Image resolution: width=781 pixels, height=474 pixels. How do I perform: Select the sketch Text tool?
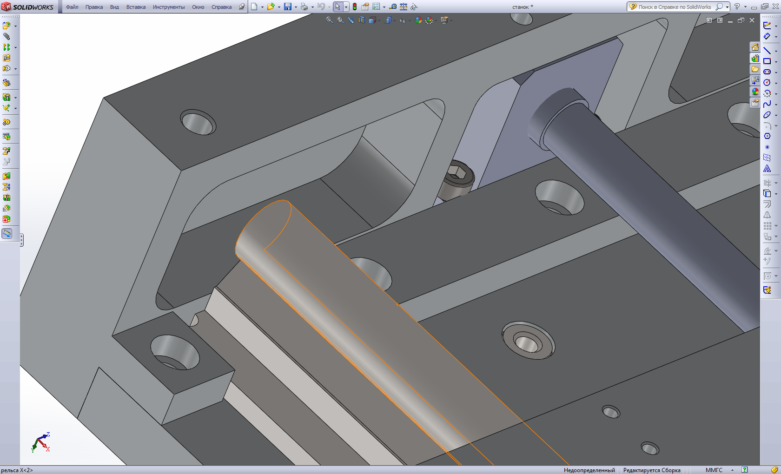pos(767,169)
